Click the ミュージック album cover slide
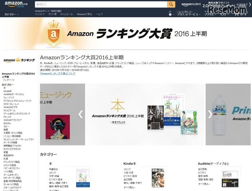 (58, 127)
